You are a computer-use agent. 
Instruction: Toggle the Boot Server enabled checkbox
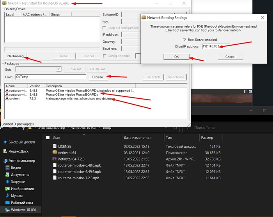[184, 40]
